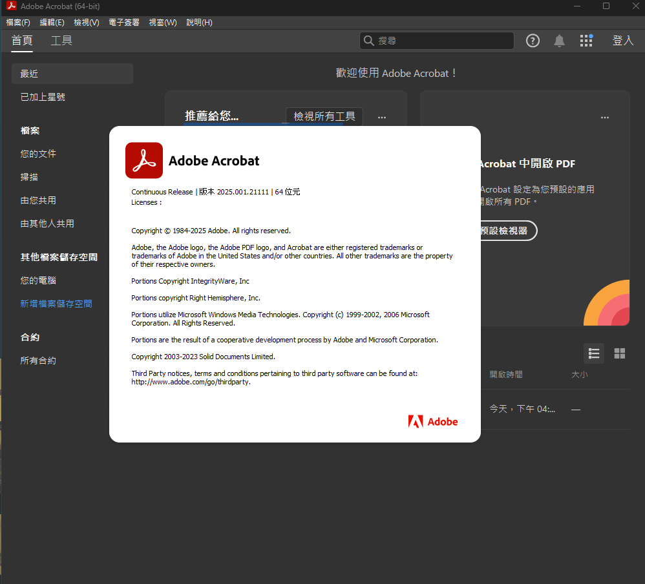Open the 說明(H) menu
The height and width of the screenshot is (584, 645).
(199, 23)
